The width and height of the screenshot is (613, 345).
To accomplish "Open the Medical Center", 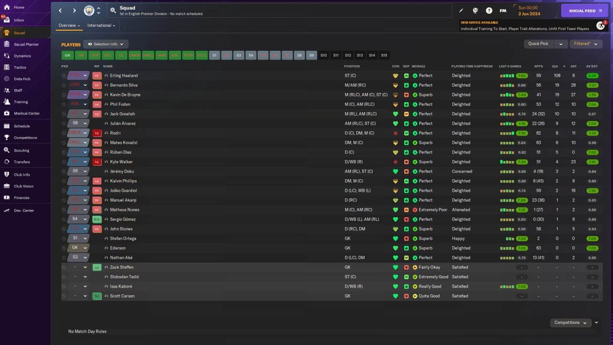I will coord(26,113).
